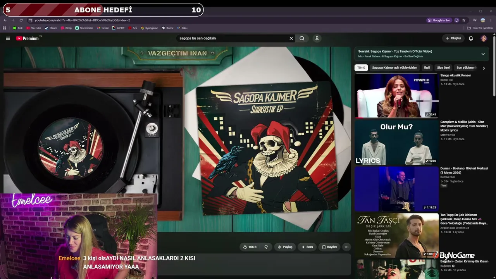Visit the Duman Club channel name
Screen dimensions: 496x279
448,177
